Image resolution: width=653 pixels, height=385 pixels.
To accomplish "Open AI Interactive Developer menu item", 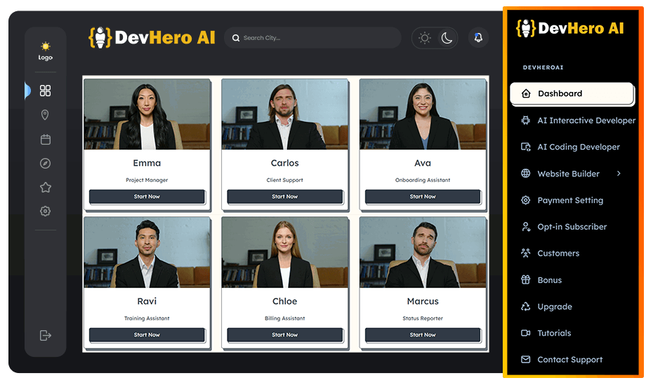I will [x=586, y=120].
